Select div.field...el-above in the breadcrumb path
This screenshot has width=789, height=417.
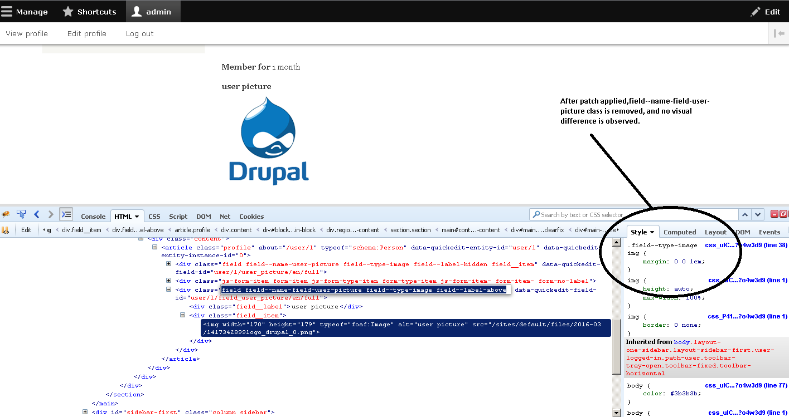pyautogui.click(x=138, y=230)
